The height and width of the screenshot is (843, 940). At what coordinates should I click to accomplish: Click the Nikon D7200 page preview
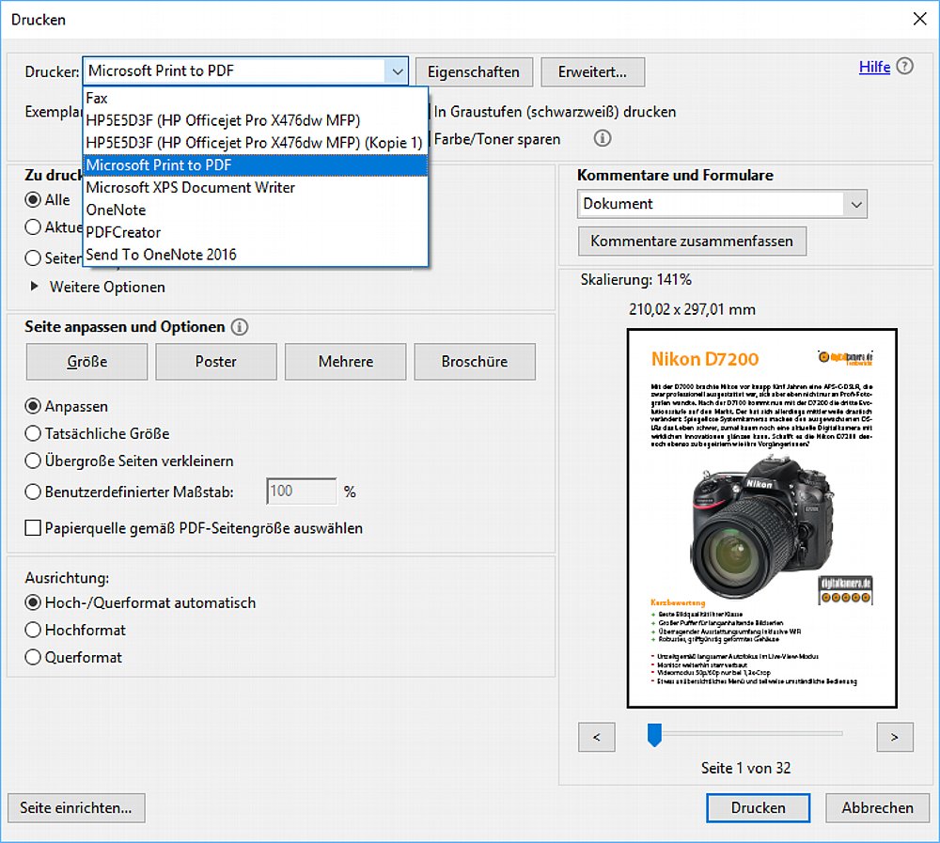point(761,518)
